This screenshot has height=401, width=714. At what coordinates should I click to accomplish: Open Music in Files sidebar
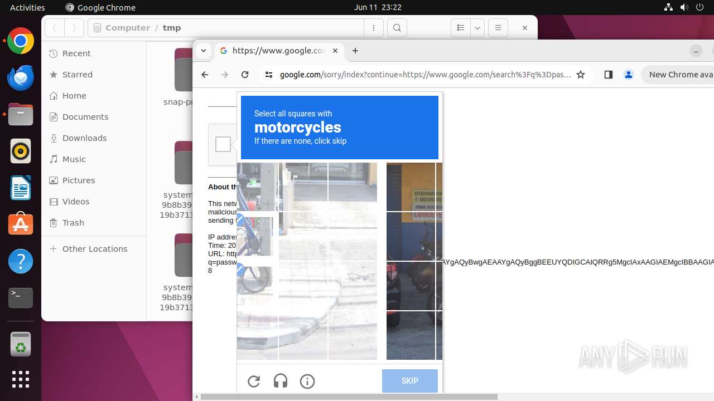pos(94,159)
